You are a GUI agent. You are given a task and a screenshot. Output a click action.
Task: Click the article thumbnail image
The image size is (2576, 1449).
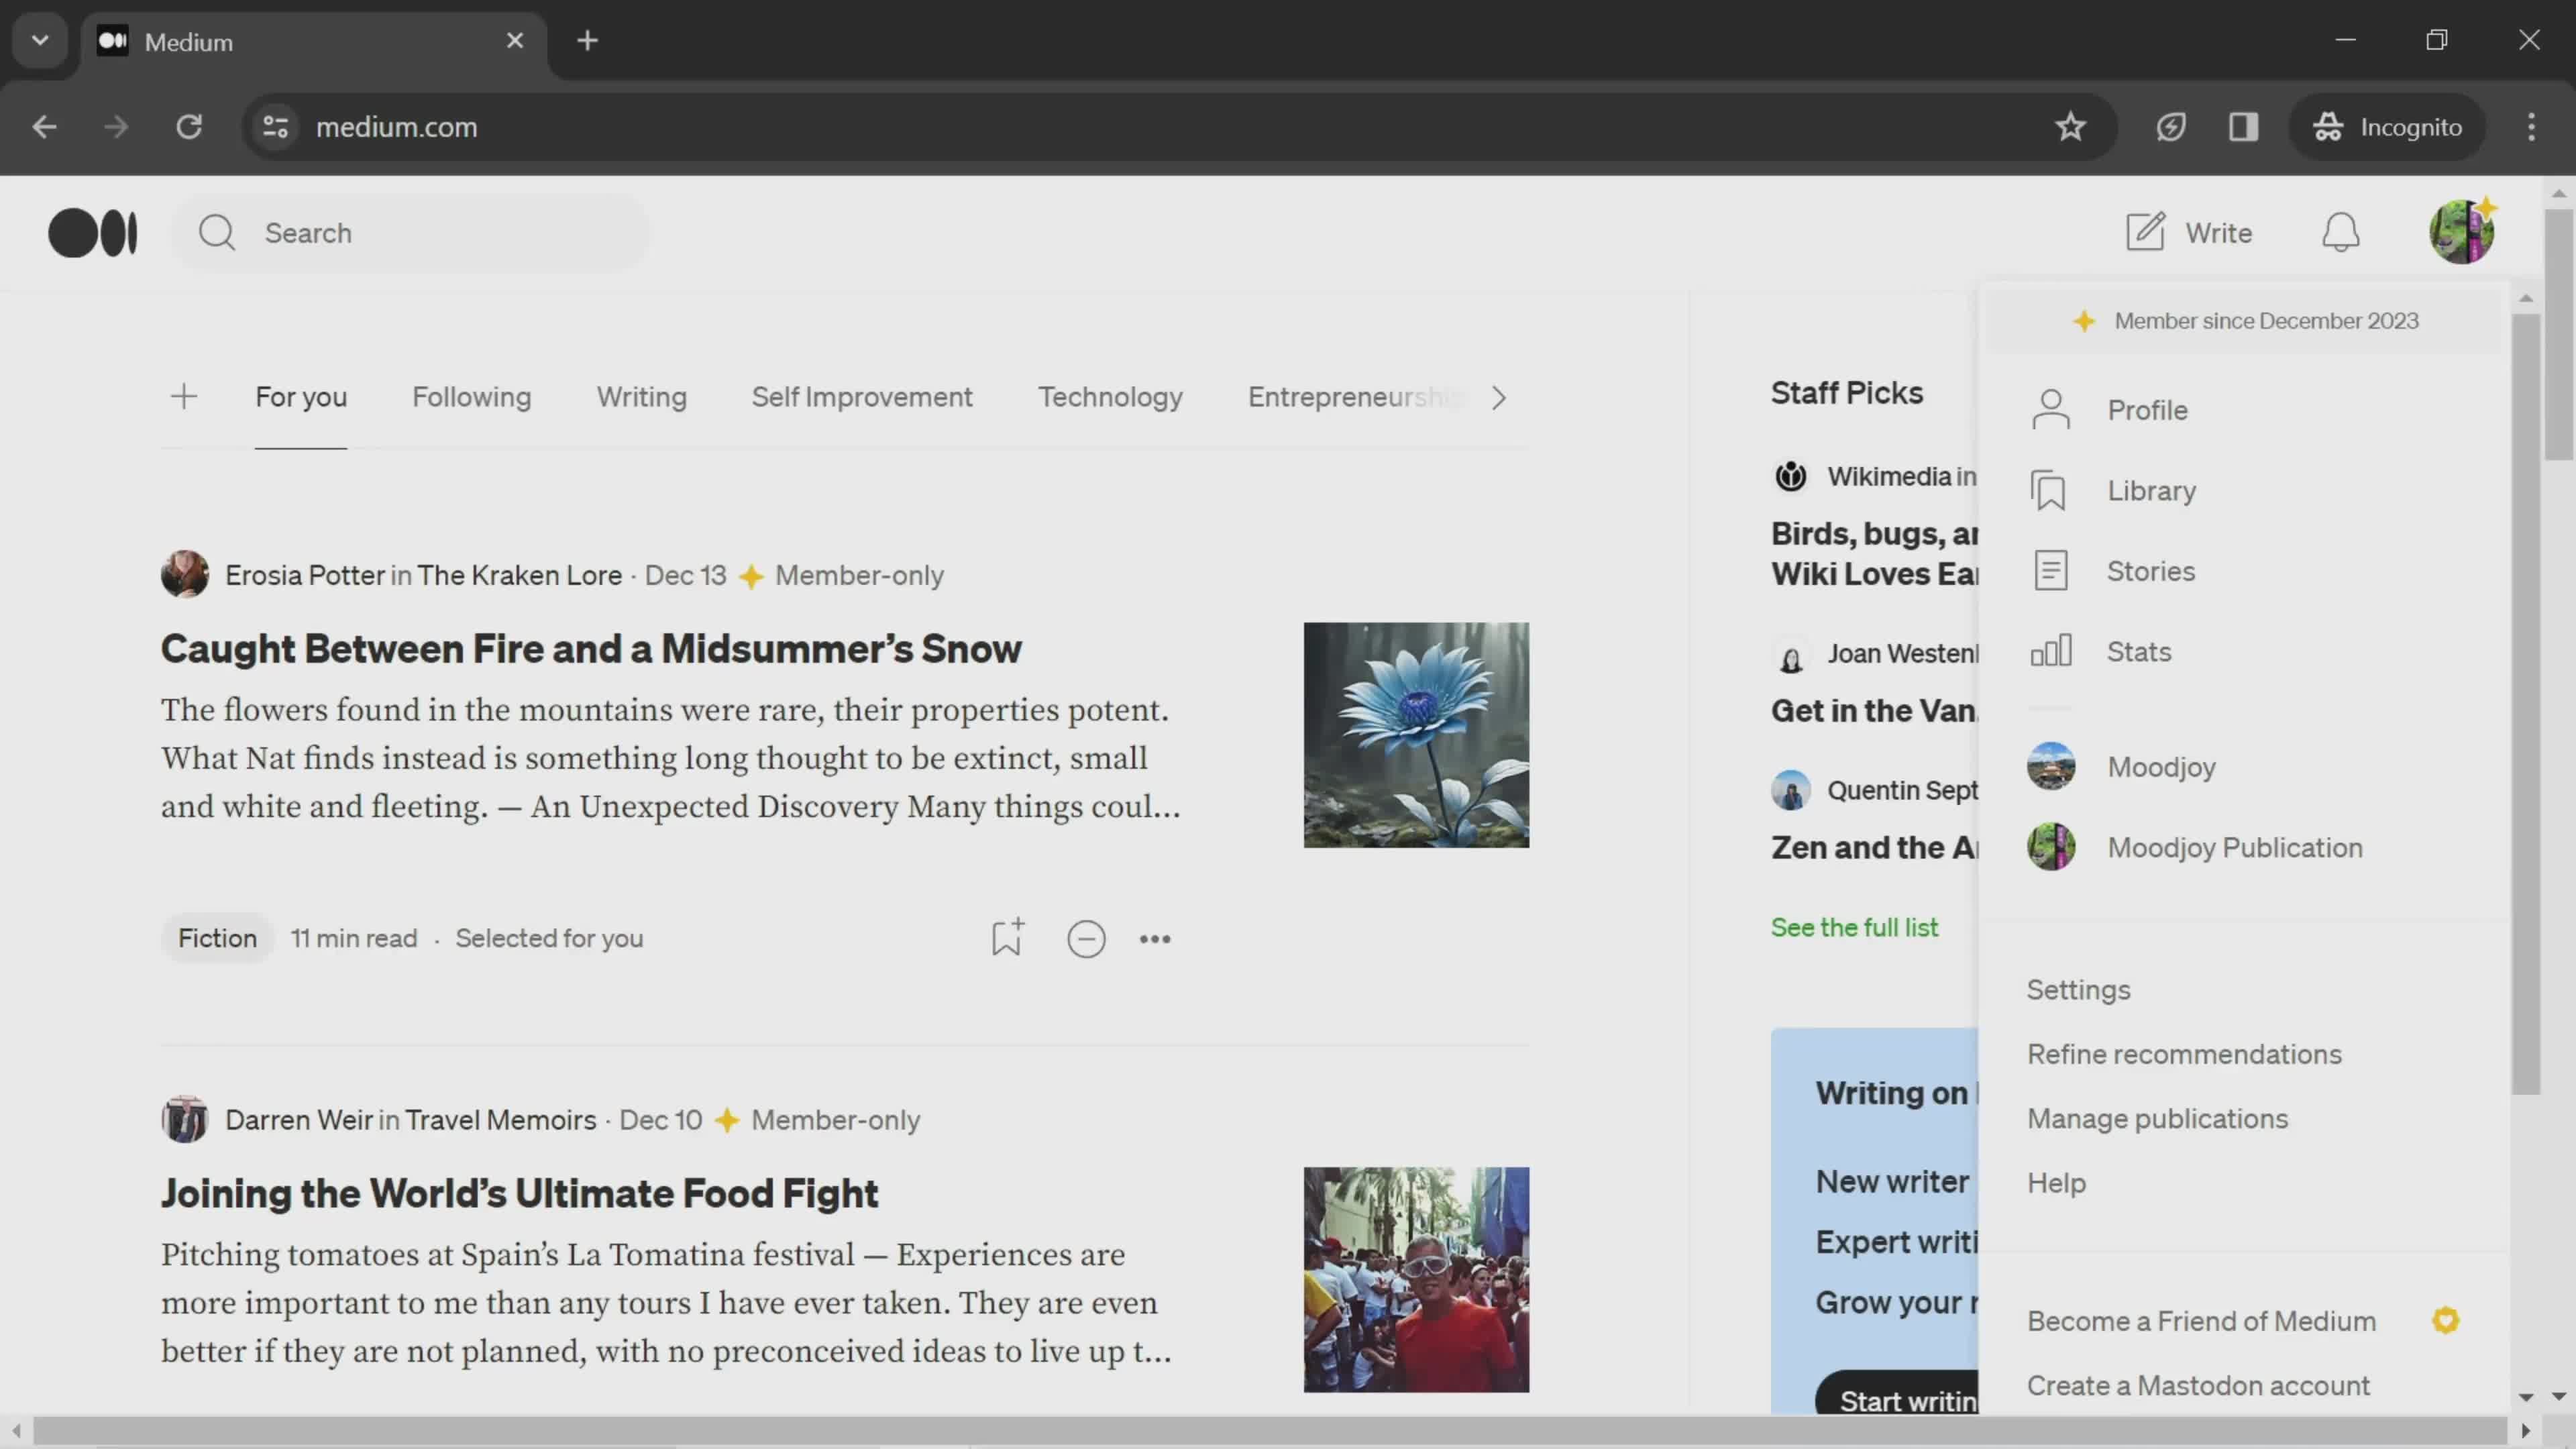[x=1415, y=735]
